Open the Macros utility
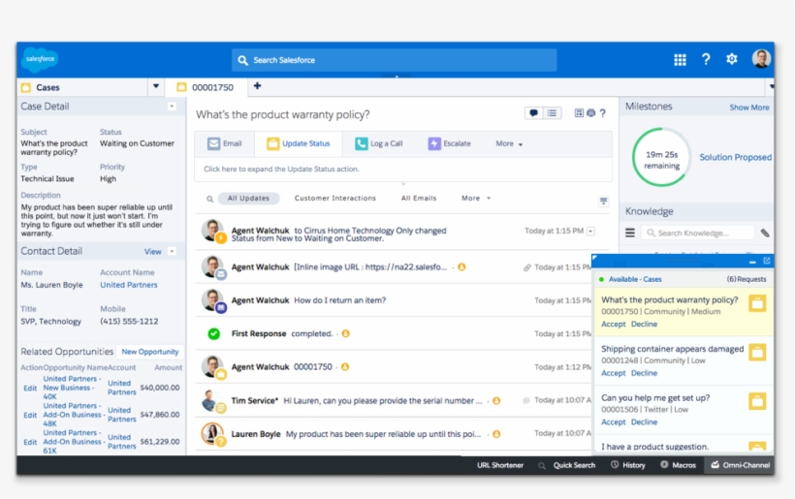The width and height of the screenshot is (795, 499). [x=679, y=465]
